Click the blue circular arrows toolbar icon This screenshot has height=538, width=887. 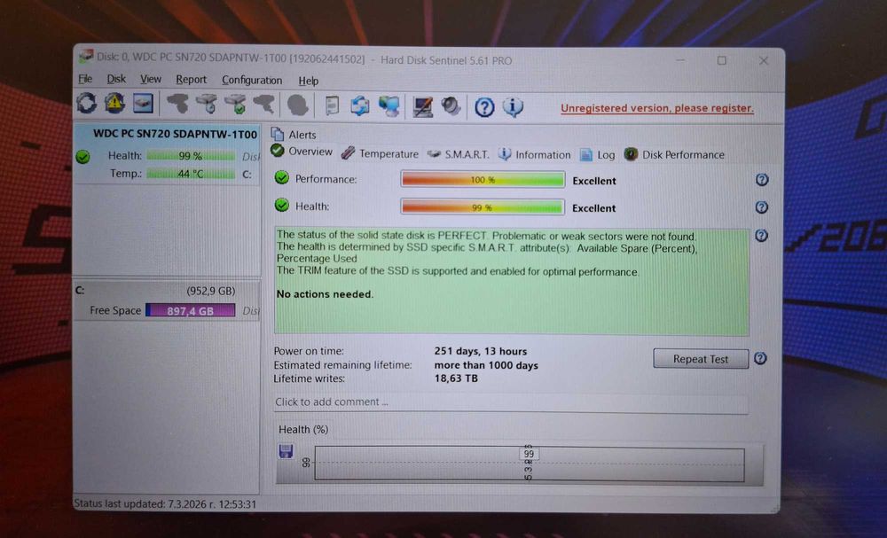[360, 105]
